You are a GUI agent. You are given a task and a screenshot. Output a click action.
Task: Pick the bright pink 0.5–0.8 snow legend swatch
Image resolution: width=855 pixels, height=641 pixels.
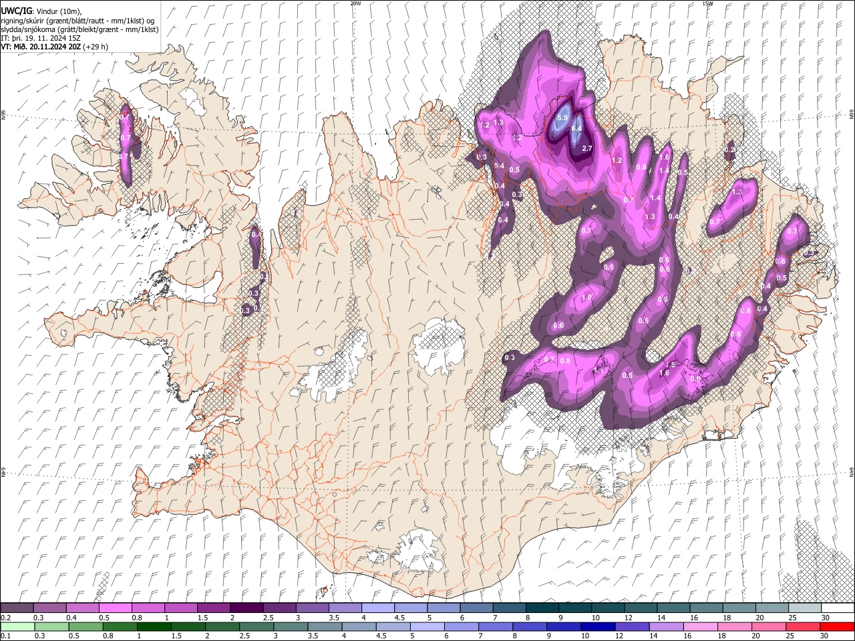(115, 608)
